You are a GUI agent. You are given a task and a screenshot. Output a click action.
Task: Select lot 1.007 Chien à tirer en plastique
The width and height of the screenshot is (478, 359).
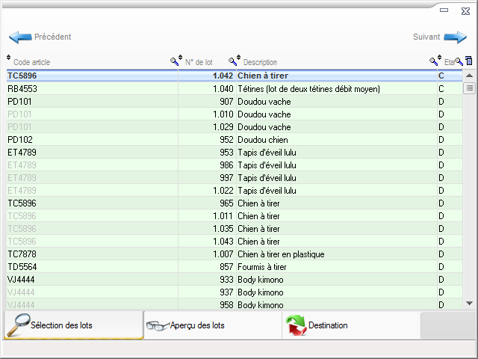click(x=224, y=254)
